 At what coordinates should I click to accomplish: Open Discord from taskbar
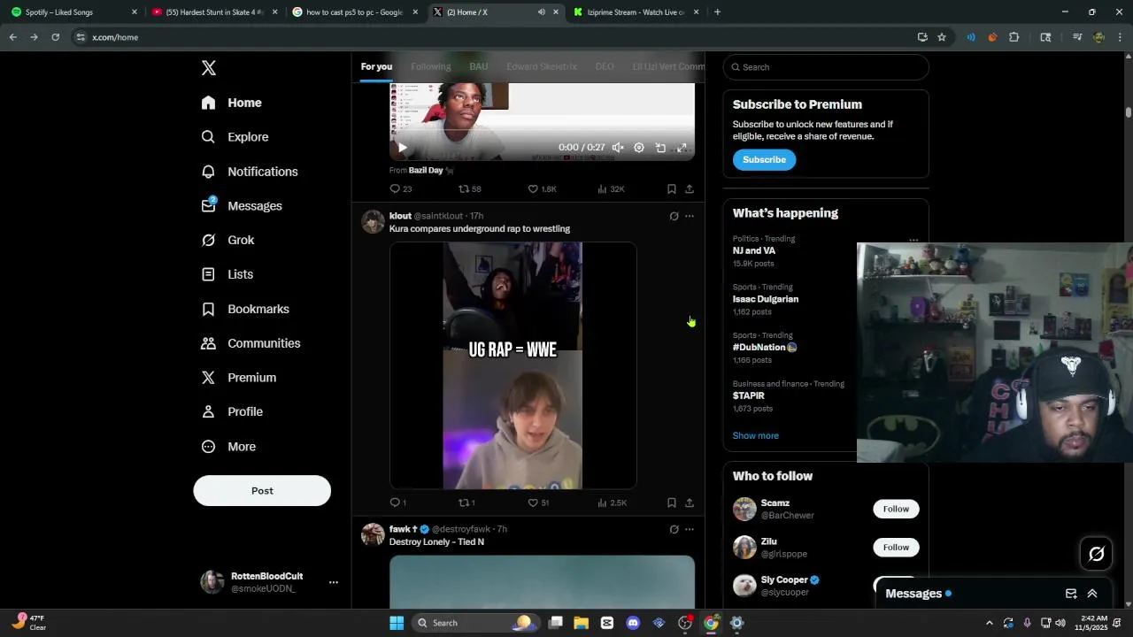pos(633,623)
